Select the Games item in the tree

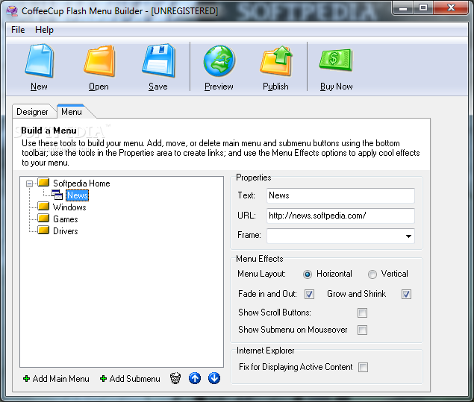click(x=66, y=219)
